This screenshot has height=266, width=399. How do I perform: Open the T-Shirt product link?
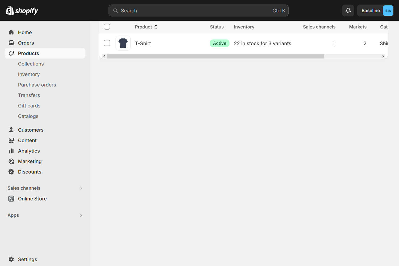pyautogui.click(x=143, y=43)
